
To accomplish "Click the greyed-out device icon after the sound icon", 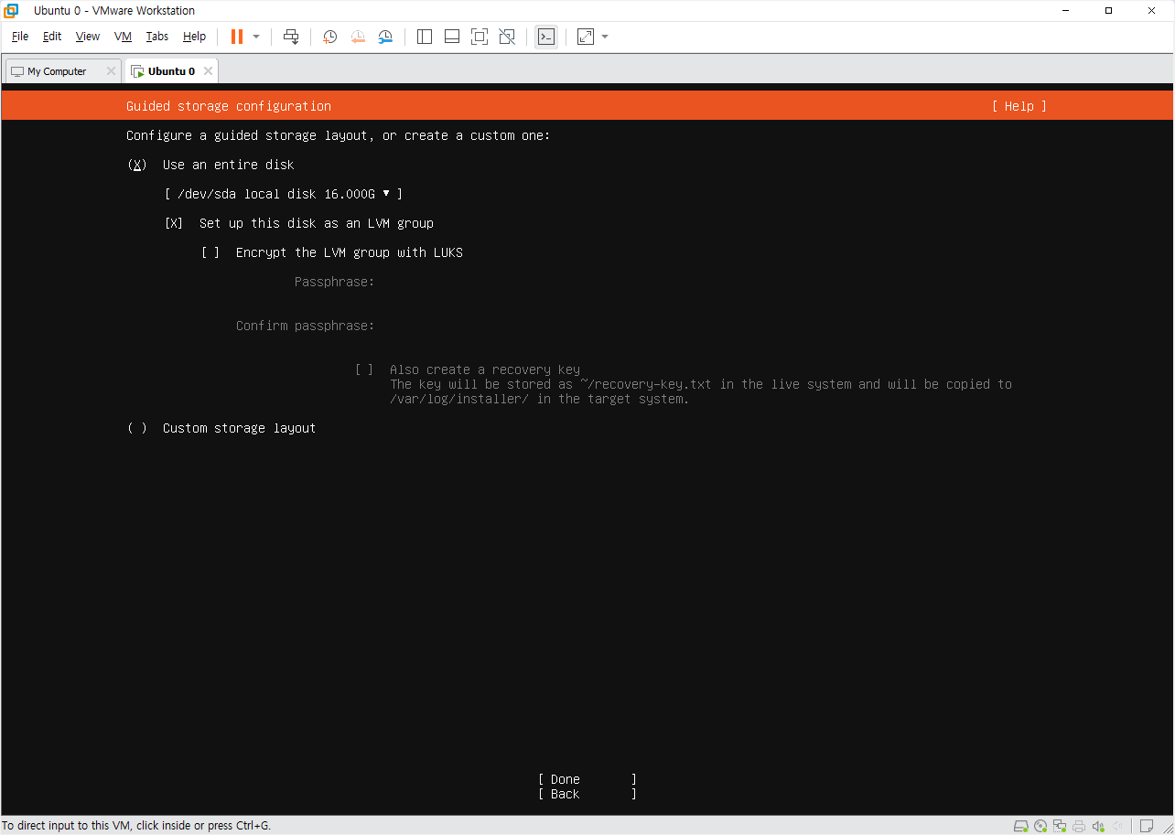I will coord(1118,826).
